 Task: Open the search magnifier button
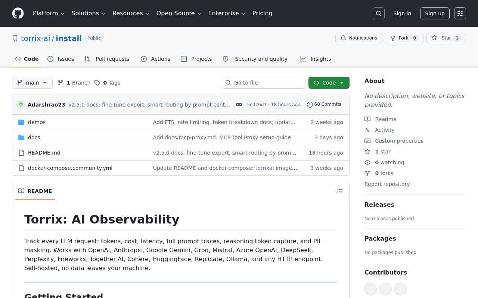[379, 13]
